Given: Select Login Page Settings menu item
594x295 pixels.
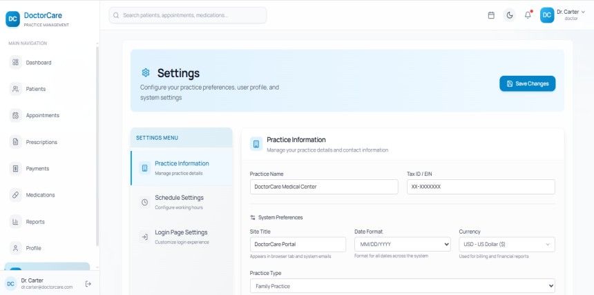Looking at the screenshot, I should pos(181,236).
